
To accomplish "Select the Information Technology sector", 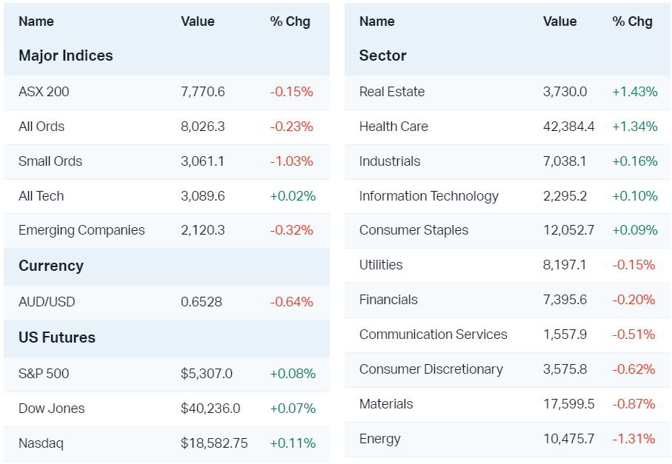I will pyautogui.click(x=429, y=196).
